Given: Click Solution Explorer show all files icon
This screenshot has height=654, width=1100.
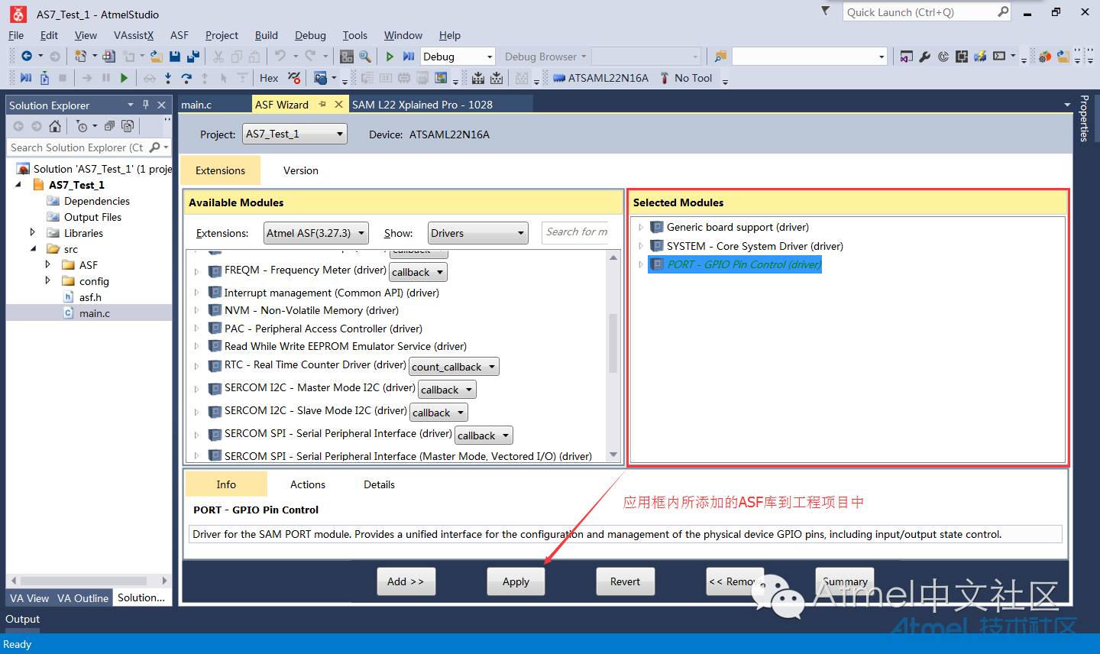Looking at the screenshot, I should point(128,126).
